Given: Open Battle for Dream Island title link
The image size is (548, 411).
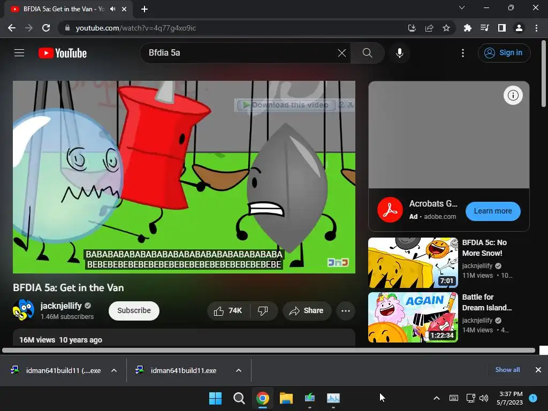Looking at the screenshot, I should (x=487, y=302).
